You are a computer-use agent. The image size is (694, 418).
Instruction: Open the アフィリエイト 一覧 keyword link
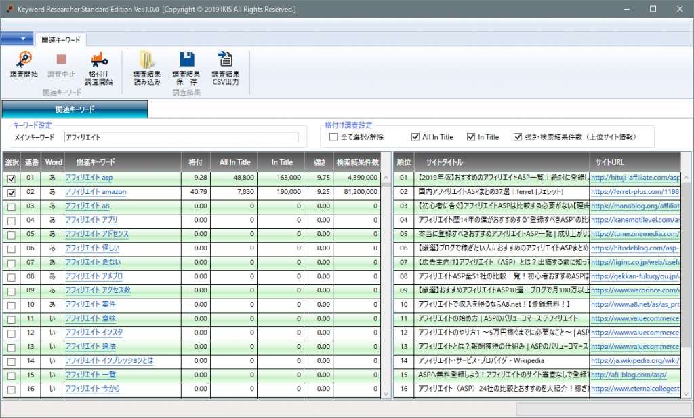(91, 375)
